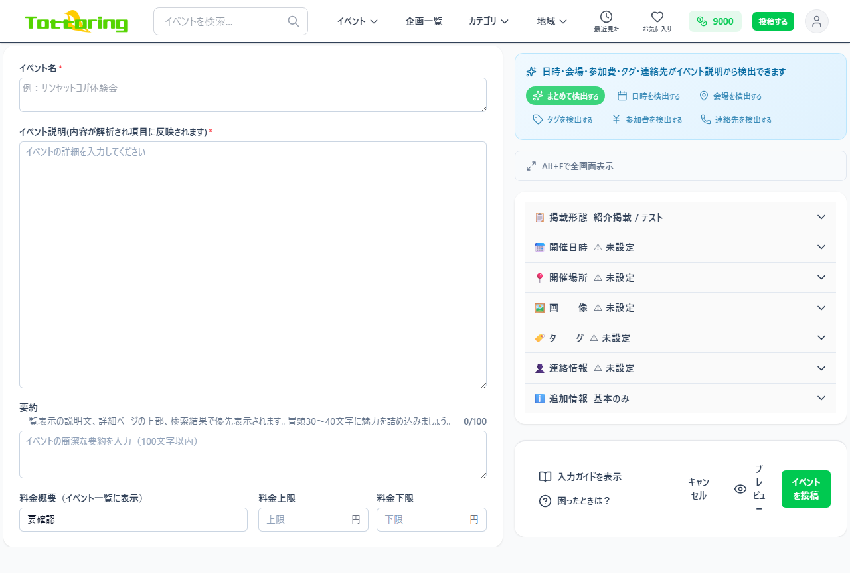The image size is (850, 574).
Task: Click 基本のみ value in 追加情報 row
Action: (611, 399)
